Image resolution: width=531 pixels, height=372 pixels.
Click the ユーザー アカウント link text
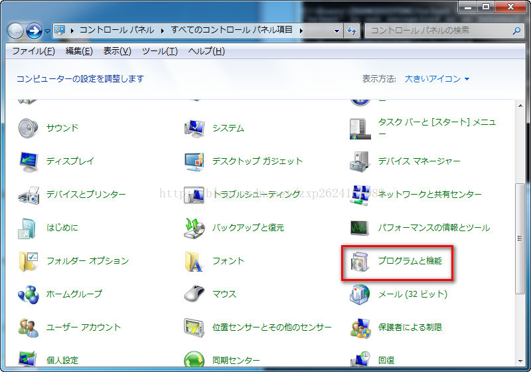84,327
